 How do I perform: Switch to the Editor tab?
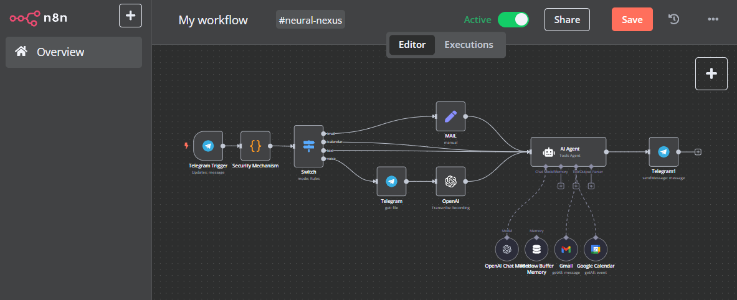pos(412,45)
